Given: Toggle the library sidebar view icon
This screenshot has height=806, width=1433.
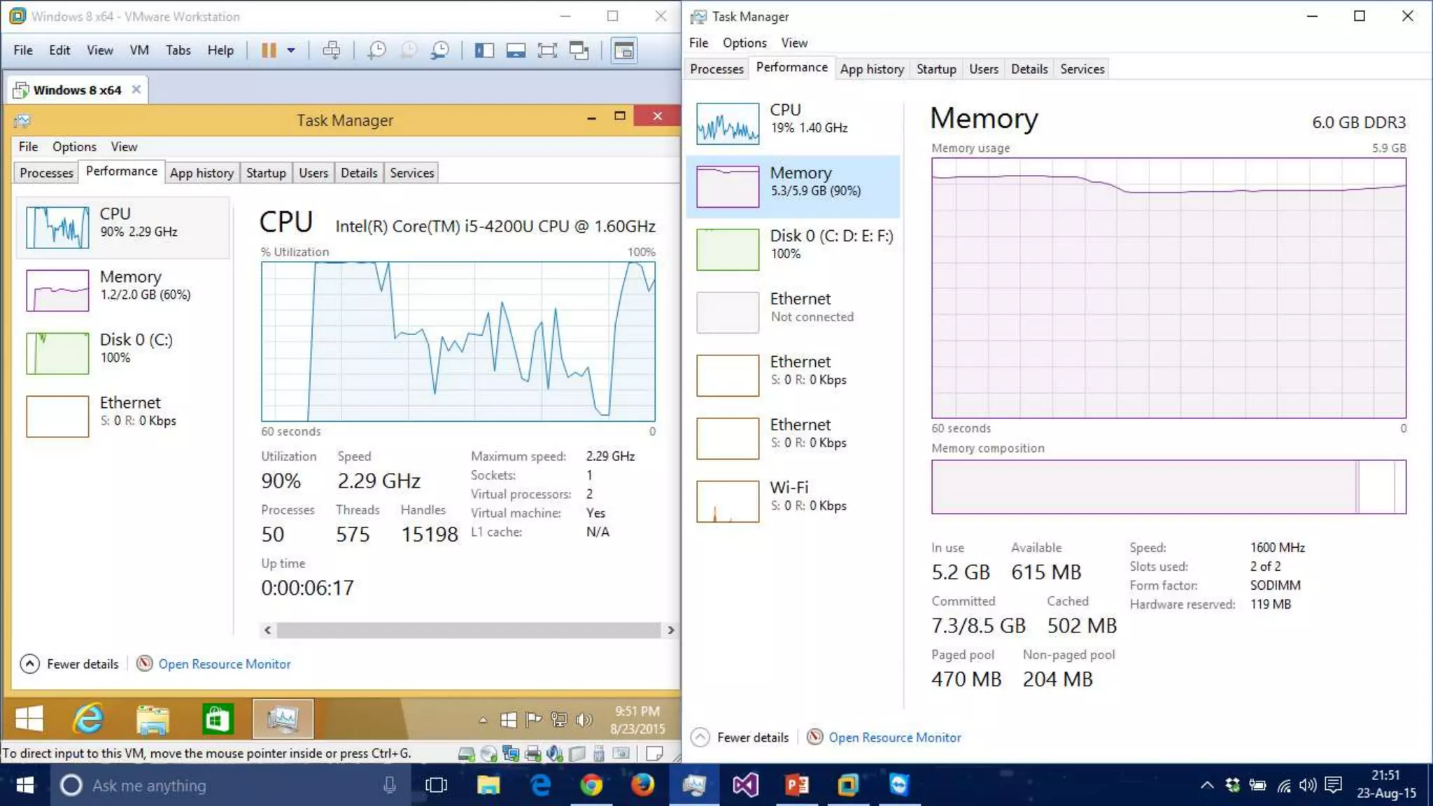Looking at the screenshot, I should [484, 50].
